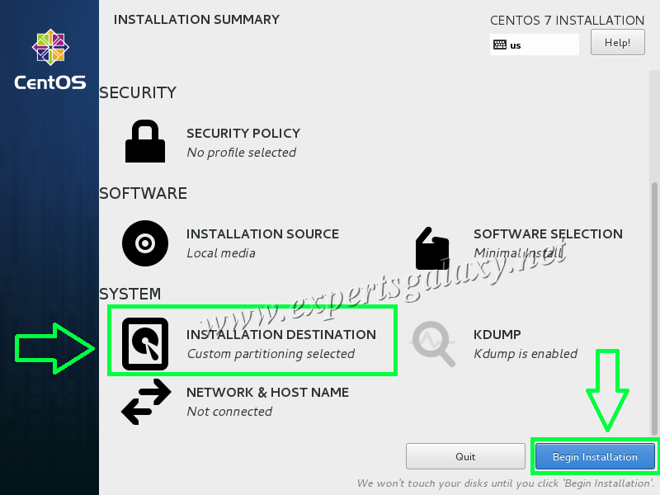Click the INSTALLATION SUMMARY heading

(x=196, y=19)
